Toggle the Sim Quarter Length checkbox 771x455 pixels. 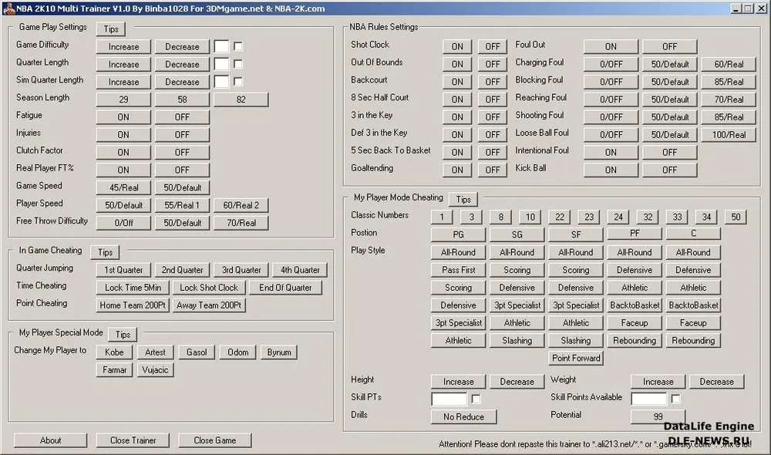point(238,82)
